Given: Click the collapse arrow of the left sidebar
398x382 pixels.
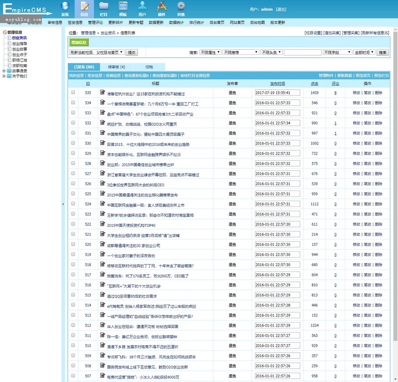Looking at the screenshot, I should [x=63, y=204].
